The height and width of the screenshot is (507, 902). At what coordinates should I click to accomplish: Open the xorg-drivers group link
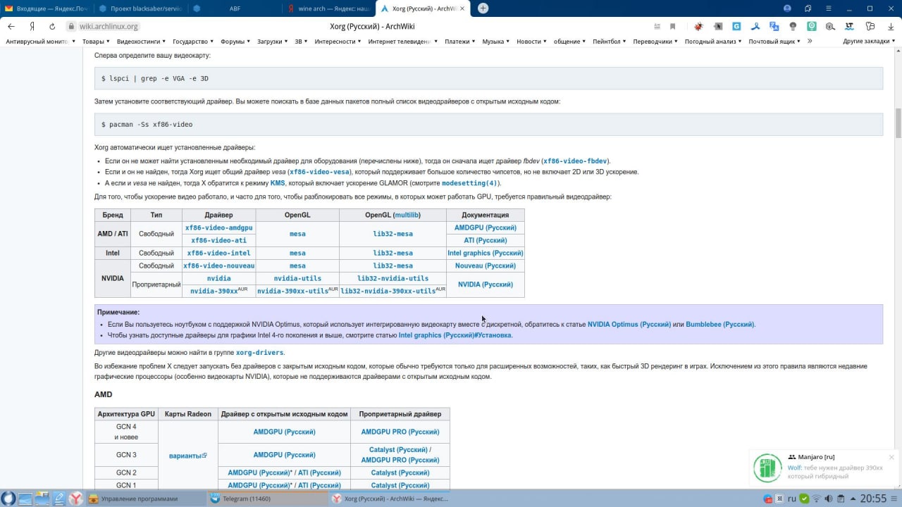[x=259, y=352]
